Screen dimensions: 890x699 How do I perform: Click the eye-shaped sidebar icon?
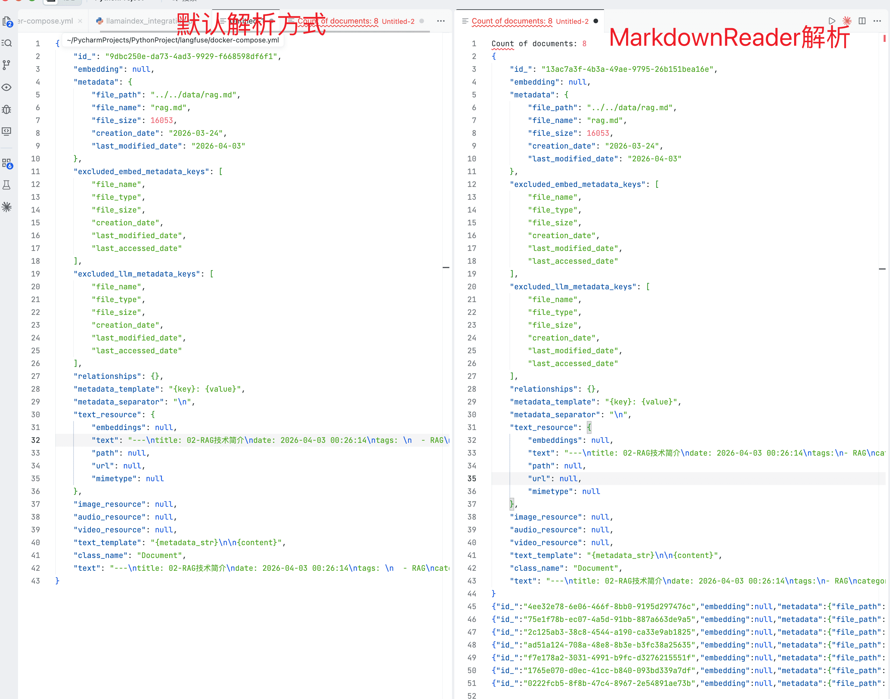pos(7,87)
